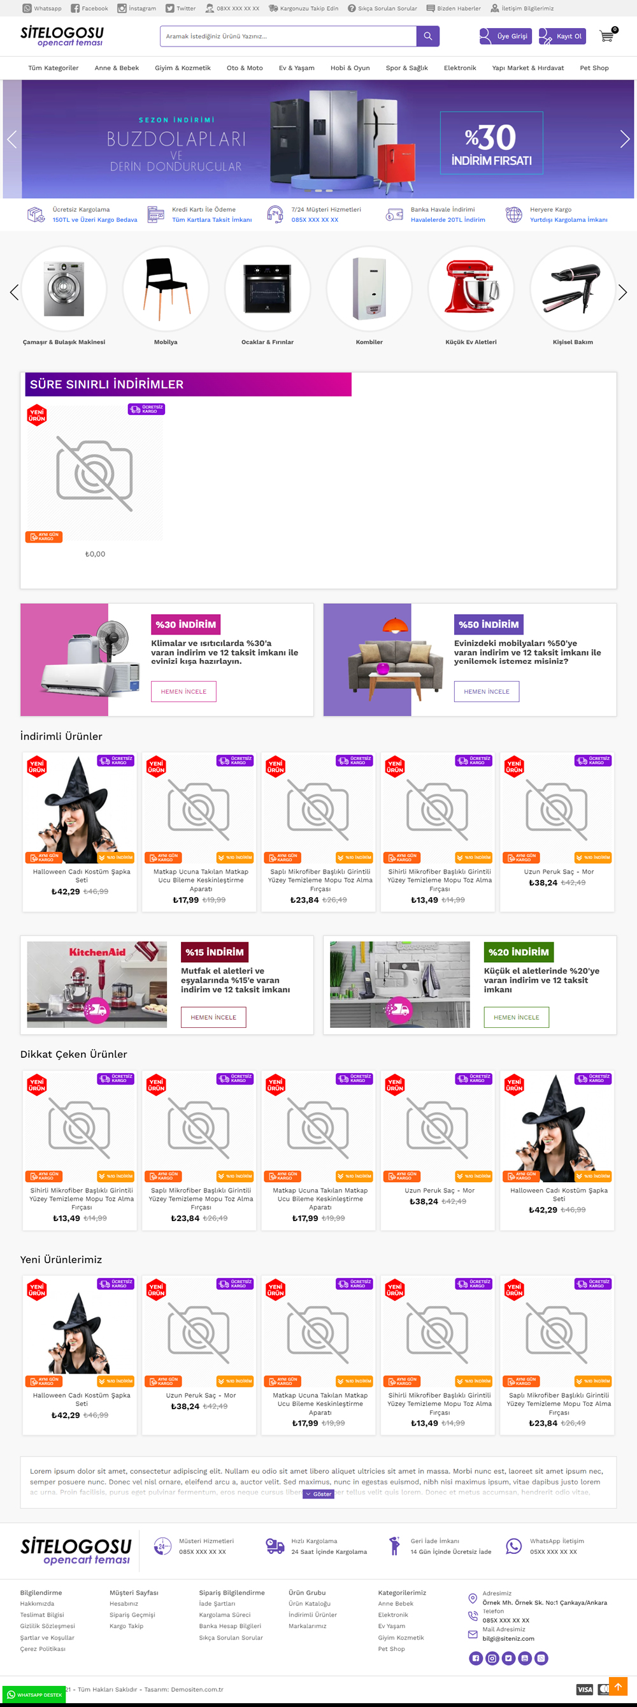The height and width of the screenshot is (1707, 637).
Task: Open the Elektronik menu item
Action: tap(459, 68)
